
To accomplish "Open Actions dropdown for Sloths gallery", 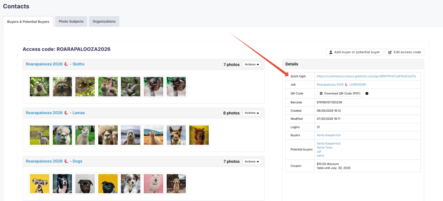I will pos(252,65).
